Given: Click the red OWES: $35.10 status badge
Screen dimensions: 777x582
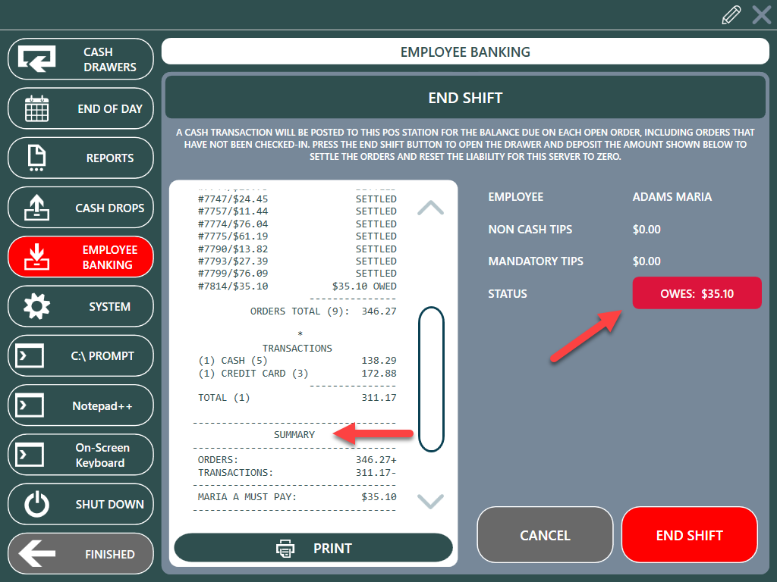Looking at the screenshot, I should [697, 293].
